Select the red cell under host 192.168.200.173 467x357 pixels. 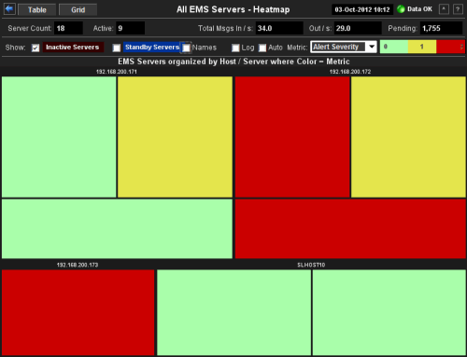[78, 312]
